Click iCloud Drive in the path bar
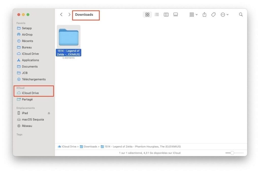 pos(69,146)
